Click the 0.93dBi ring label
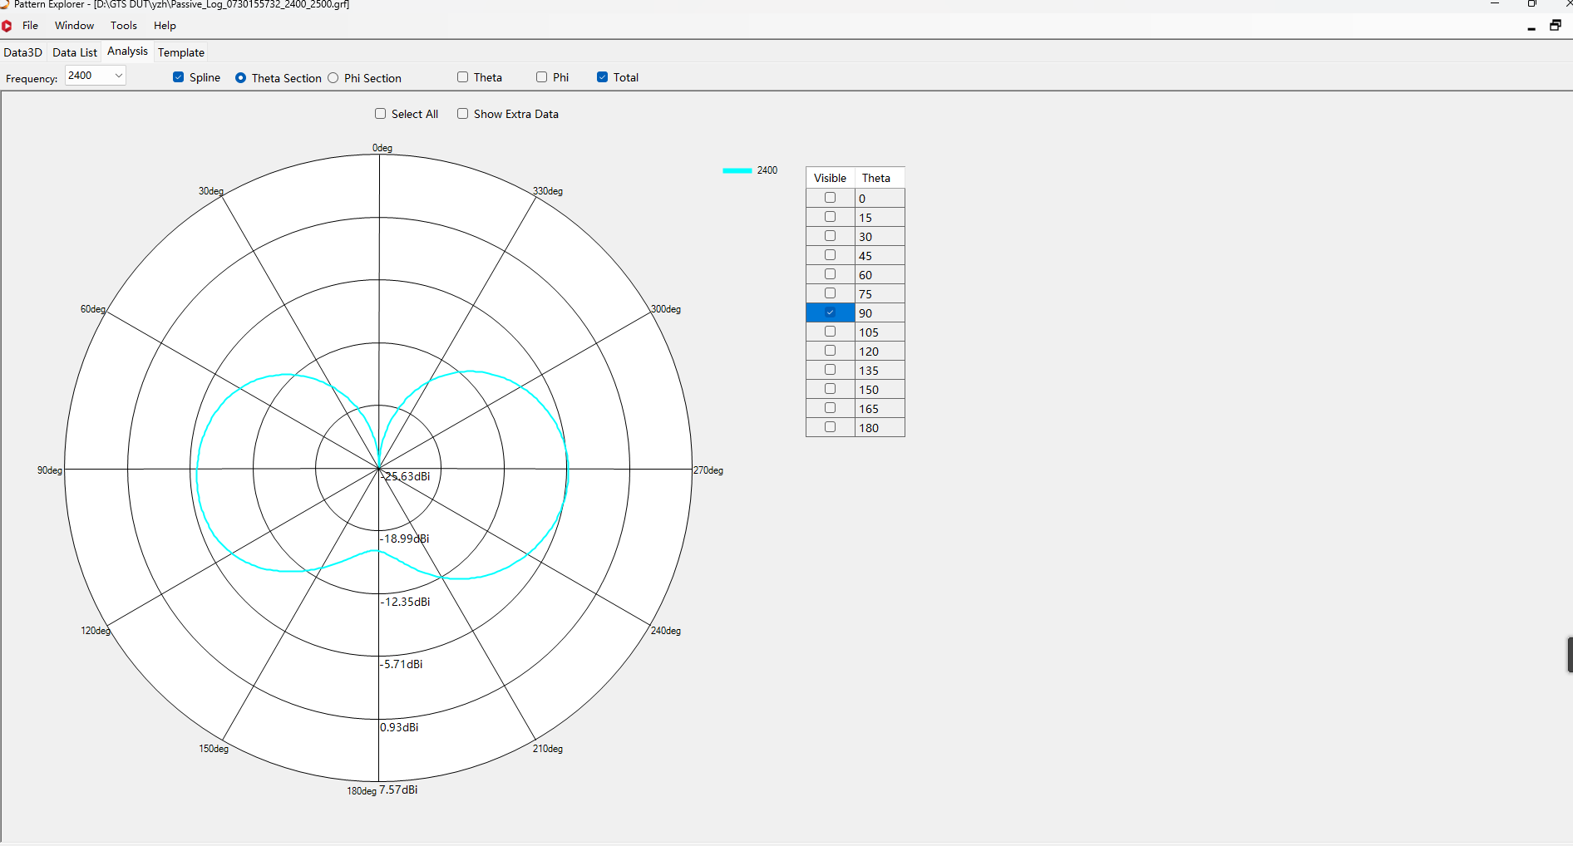The width and height of the screenshot is (1573, 846). [400, 727]
